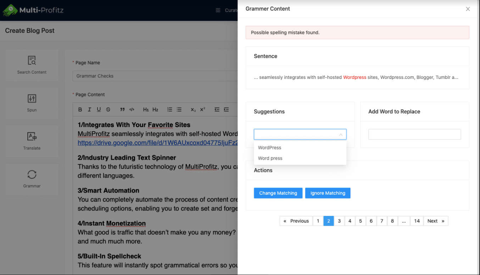Toggle italic formatting in editor

(89, 110)
